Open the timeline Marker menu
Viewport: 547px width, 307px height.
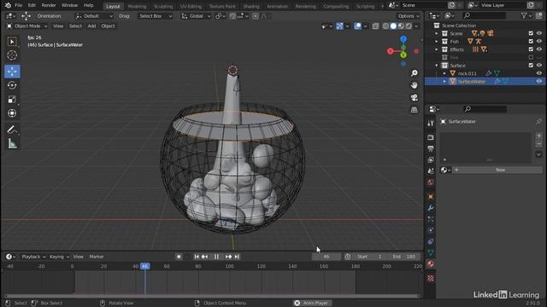[x=97, y=257]
